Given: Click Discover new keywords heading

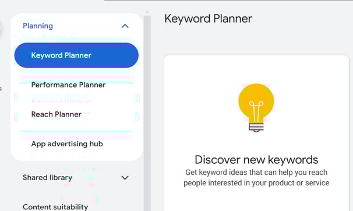Looking at the screenshot, I should point(256,160).
